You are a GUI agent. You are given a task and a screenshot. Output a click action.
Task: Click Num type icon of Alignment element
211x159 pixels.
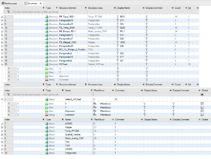click(x=47, y=76)
